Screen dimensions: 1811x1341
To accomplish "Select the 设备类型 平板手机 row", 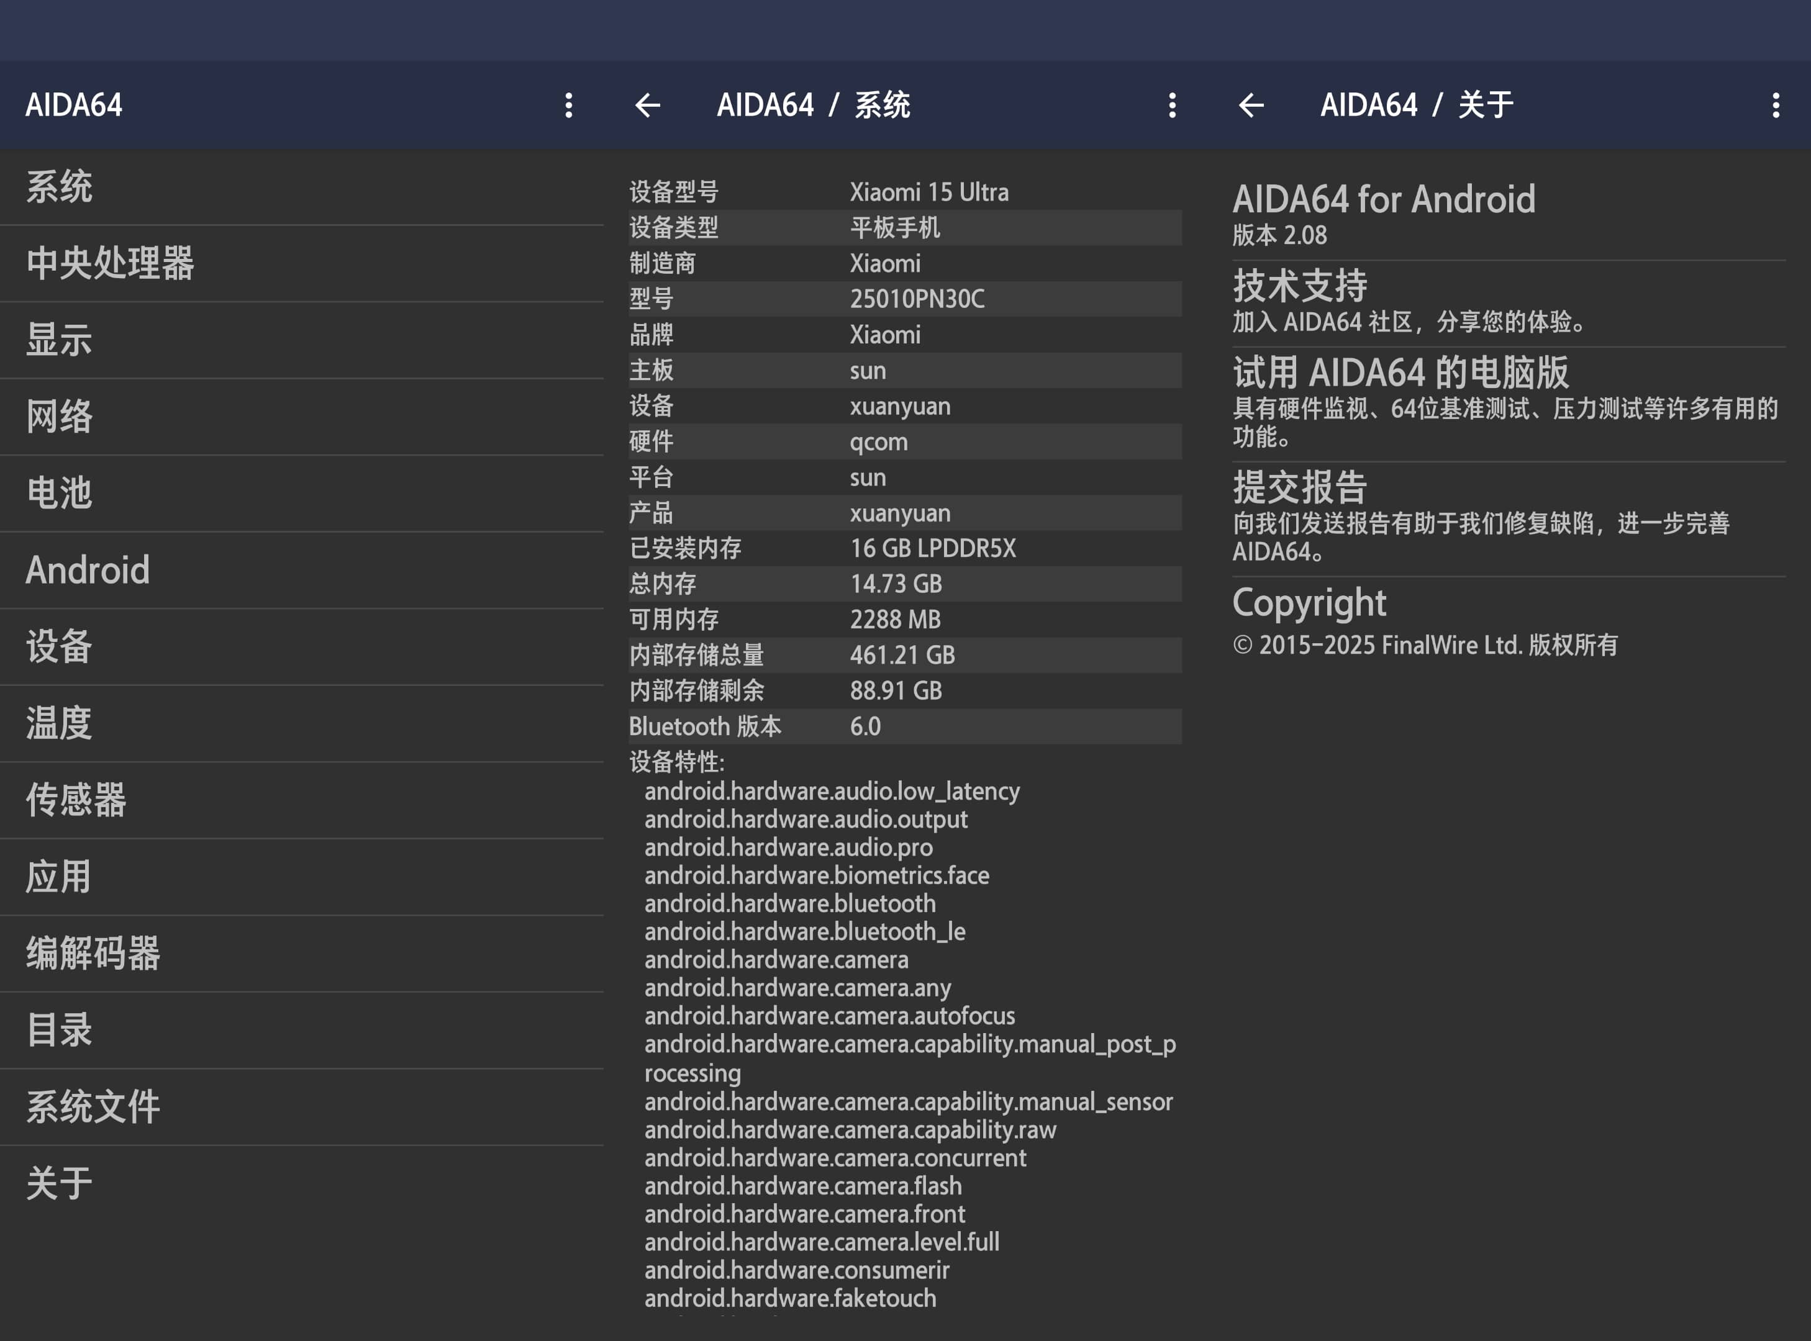I will point(905,228).
